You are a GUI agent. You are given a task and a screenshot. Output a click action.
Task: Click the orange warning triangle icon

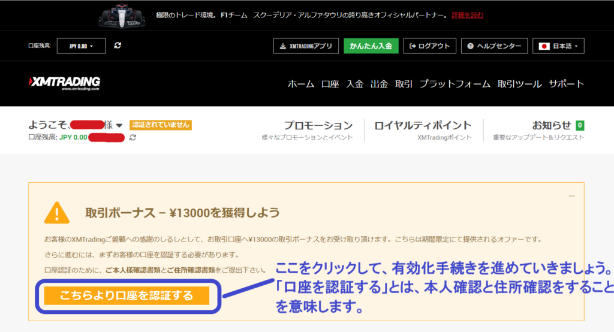pyautogui.click(x=57, y=213)
